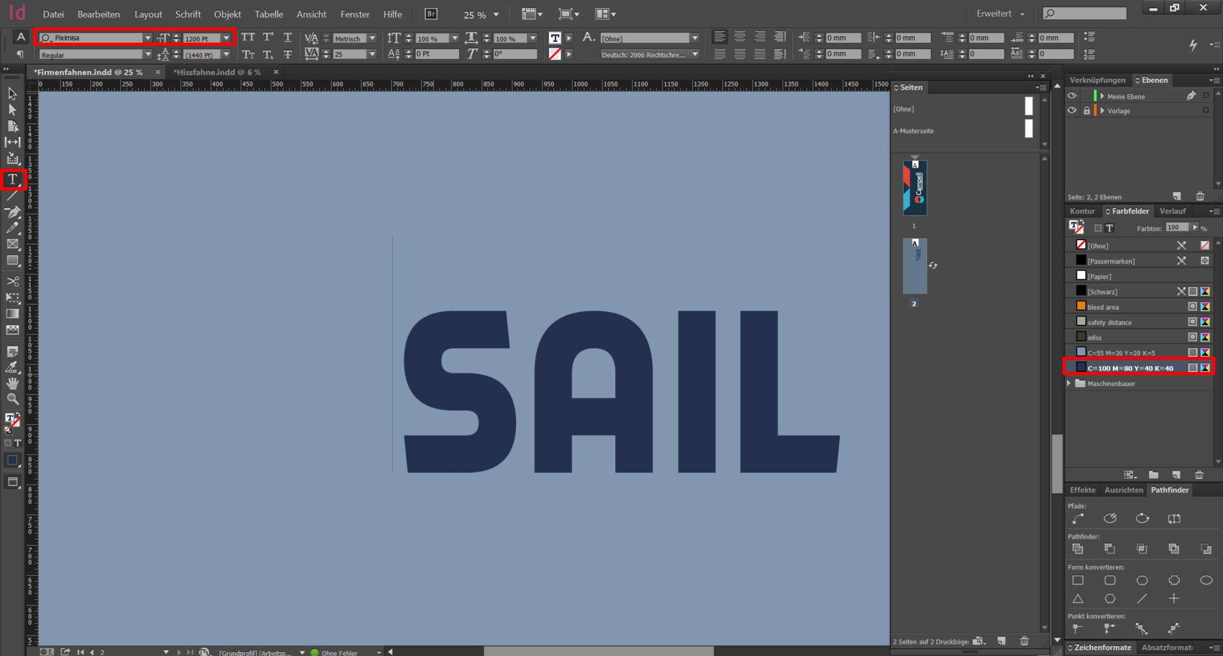The image size is (1223, 656).
Task: Convert shape to ellipse in Pathfinder
Action: (x=1206, y=580)
